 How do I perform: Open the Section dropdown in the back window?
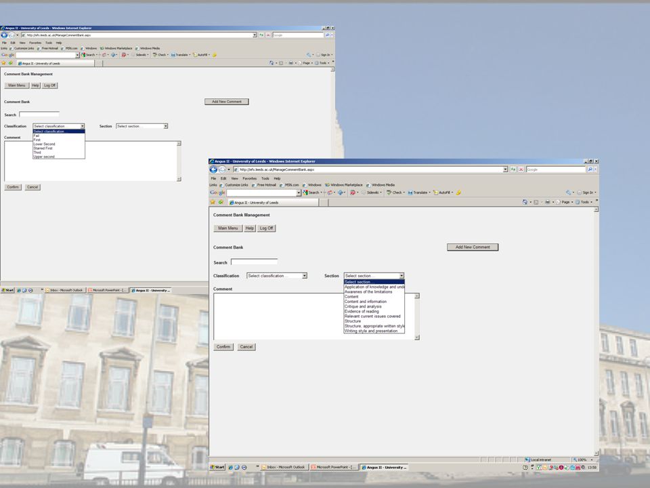point(142,126)
